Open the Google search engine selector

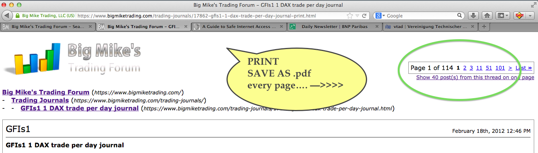point(379,16)
